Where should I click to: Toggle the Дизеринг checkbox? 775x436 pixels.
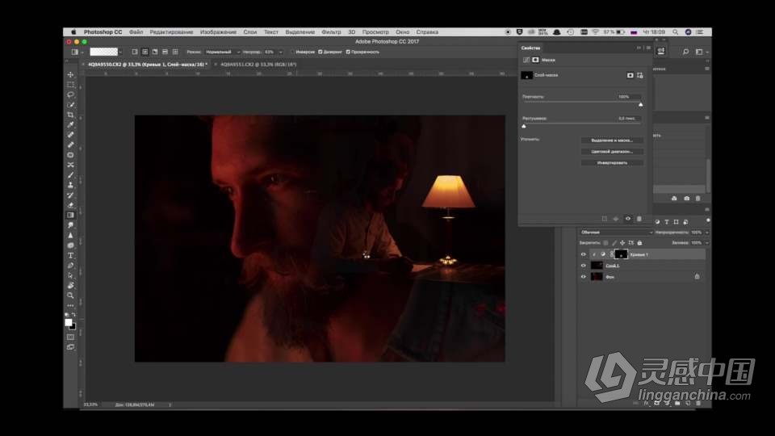[321, 52]
